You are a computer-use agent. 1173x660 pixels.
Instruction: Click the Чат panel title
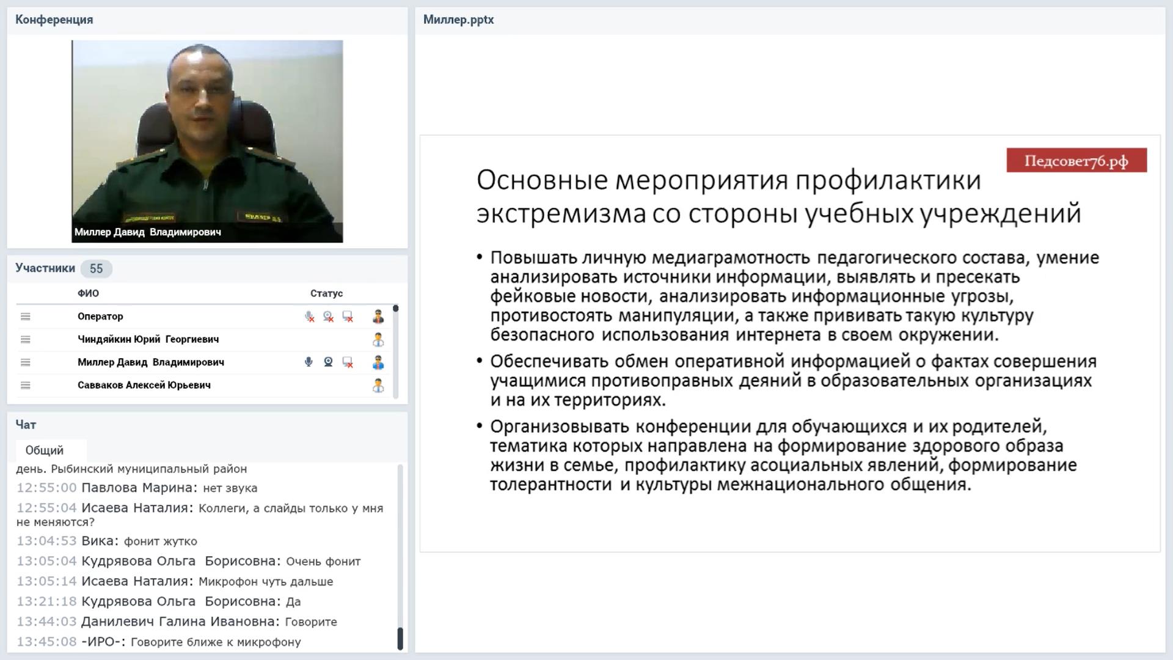pos(26,424)
